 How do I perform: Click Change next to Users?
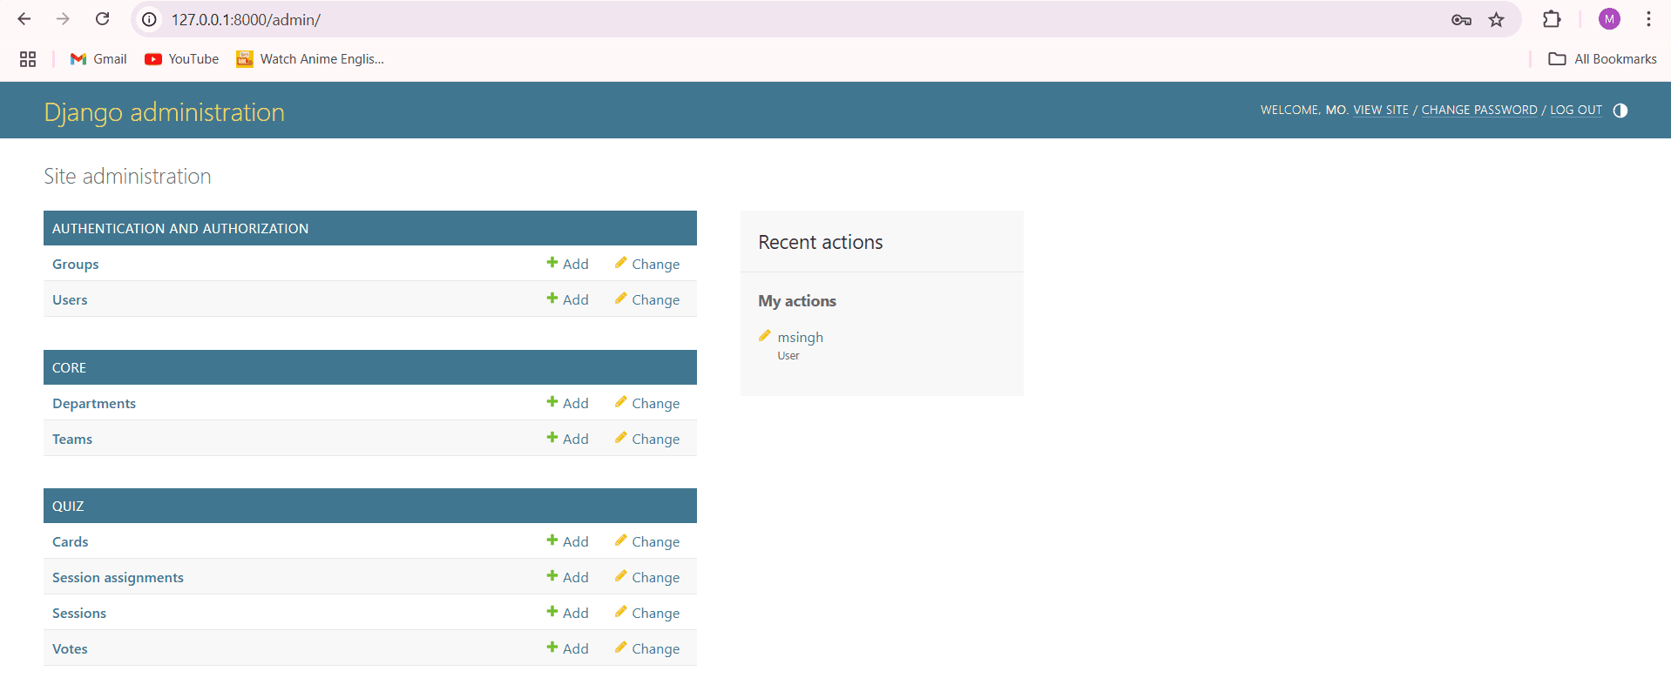(647, 299)
